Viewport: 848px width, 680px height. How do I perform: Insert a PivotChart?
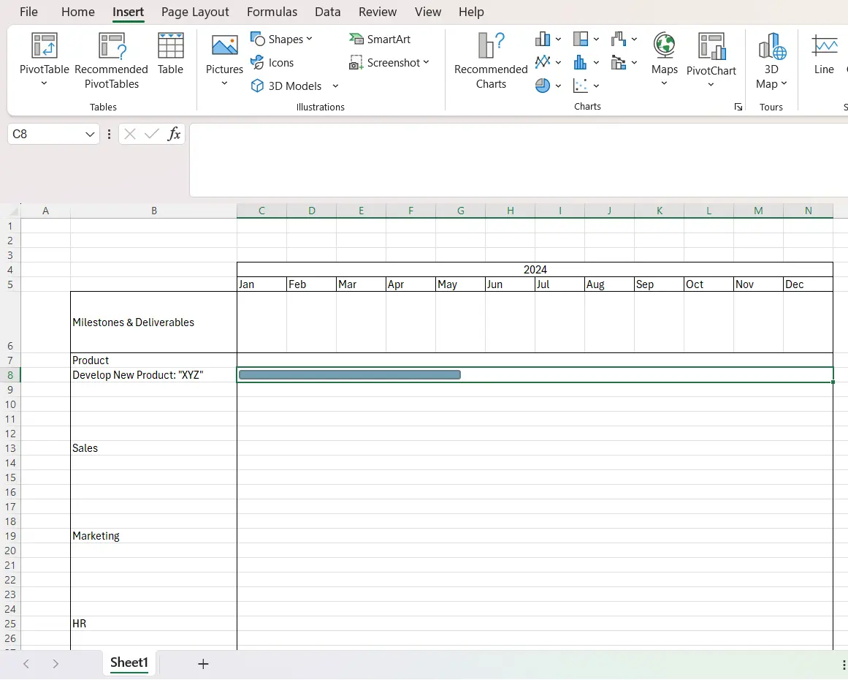click(711, 53)
